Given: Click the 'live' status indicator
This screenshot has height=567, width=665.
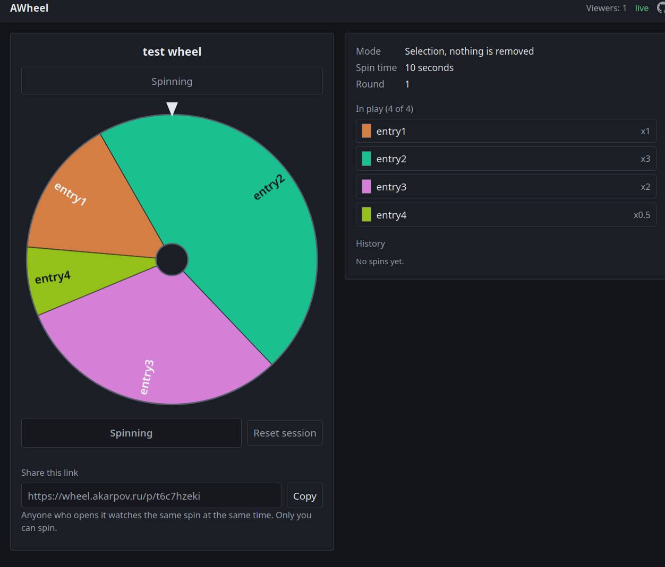Looking at the screenshot, I should [x=642, y=8].
